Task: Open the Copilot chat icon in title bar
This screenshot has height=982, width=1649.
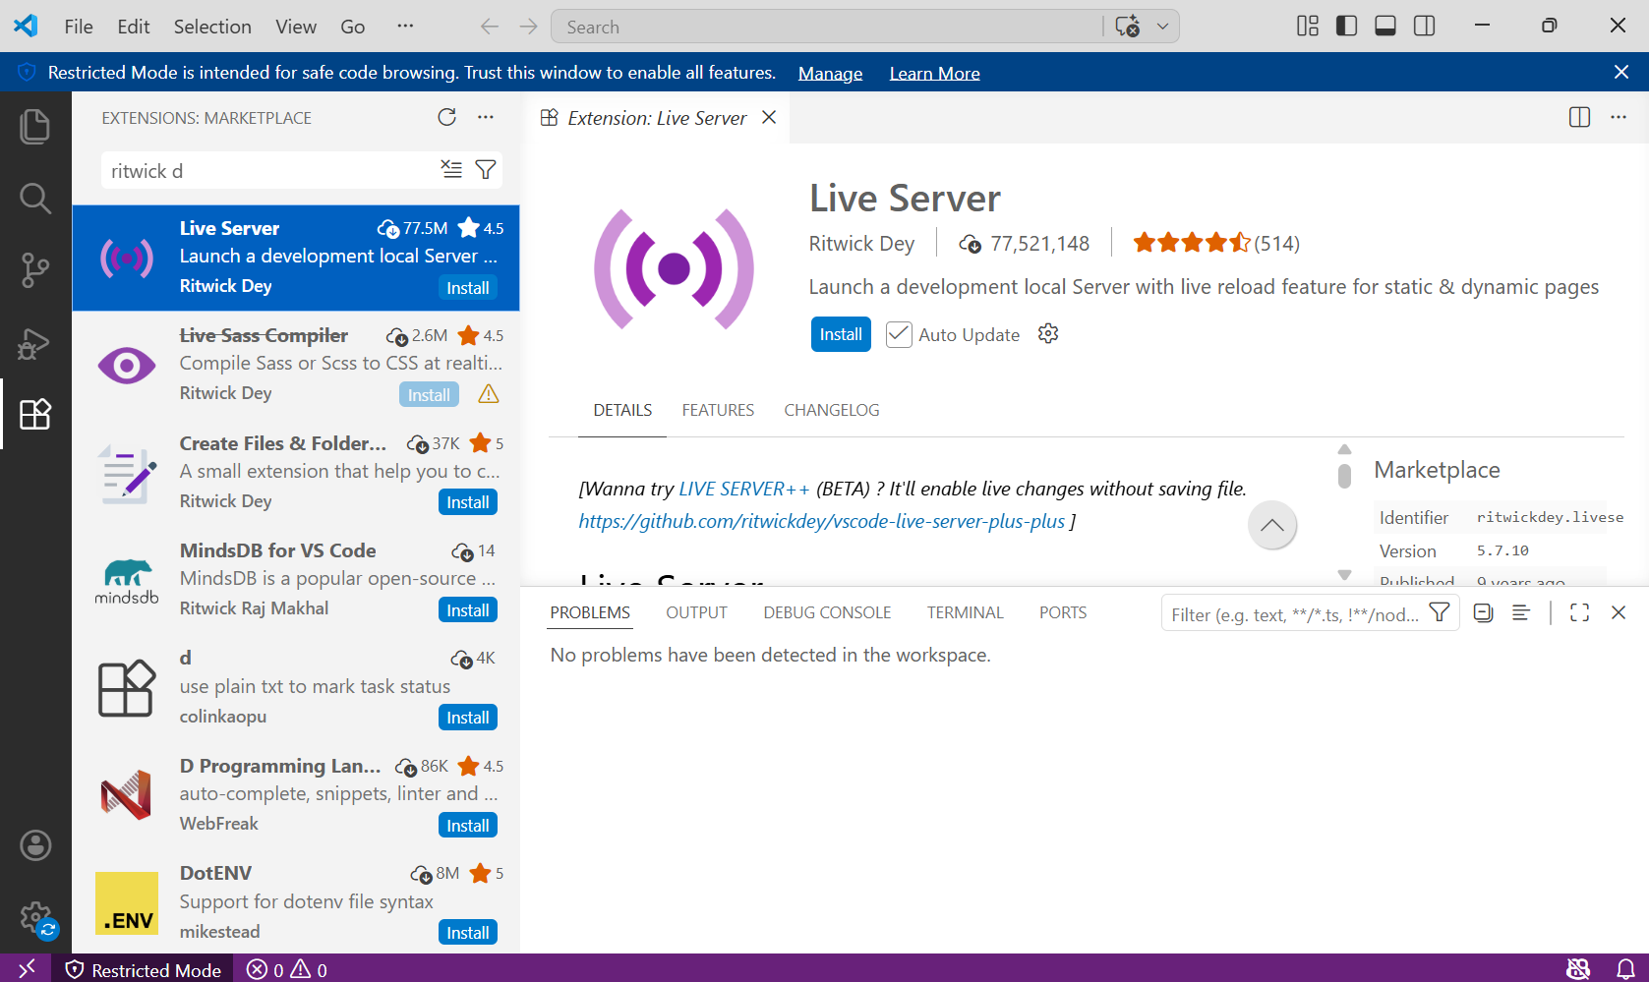Action: (1128, 27)
